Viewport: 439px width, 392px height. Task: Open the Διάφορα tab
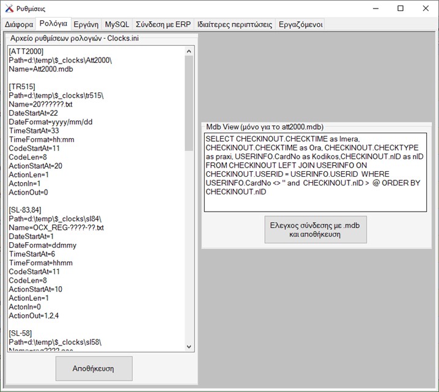18,24
